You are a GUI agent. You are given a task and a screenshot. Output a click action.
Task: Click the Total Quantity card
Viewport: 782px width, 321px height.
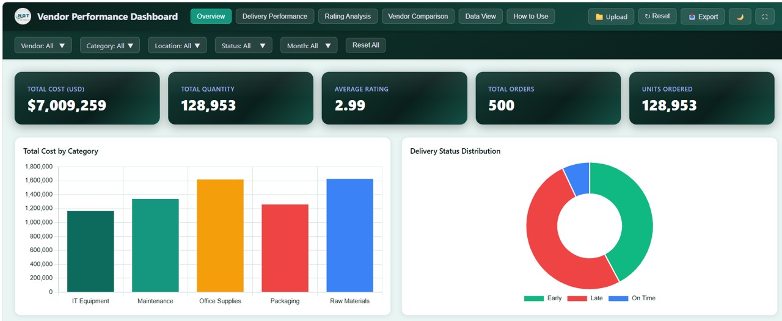point(241,98)
